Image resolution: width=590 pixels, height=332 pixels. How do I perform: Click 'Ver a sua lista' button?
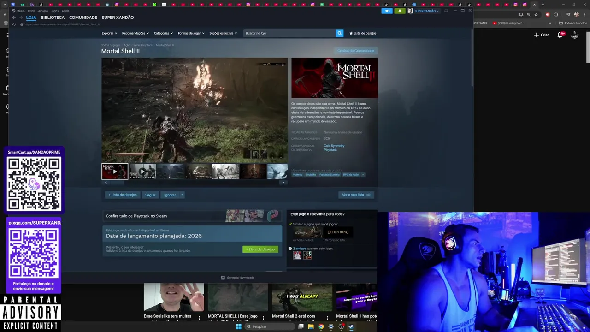click(x=356, y=195)
